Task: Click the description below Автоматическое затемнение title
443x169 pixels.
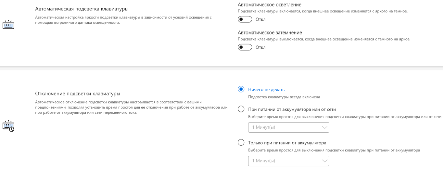Action: [324, 39]
